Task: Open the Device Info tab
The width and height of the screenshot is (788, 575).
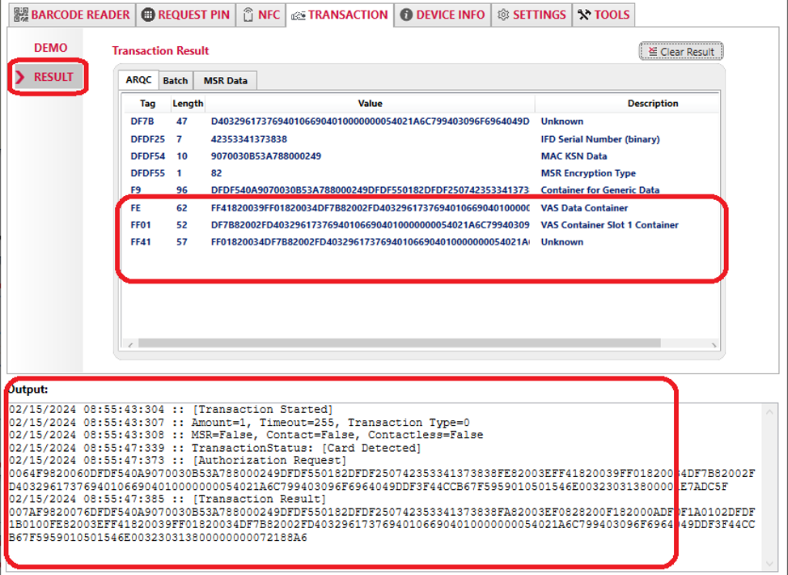Action: [443, 15]
